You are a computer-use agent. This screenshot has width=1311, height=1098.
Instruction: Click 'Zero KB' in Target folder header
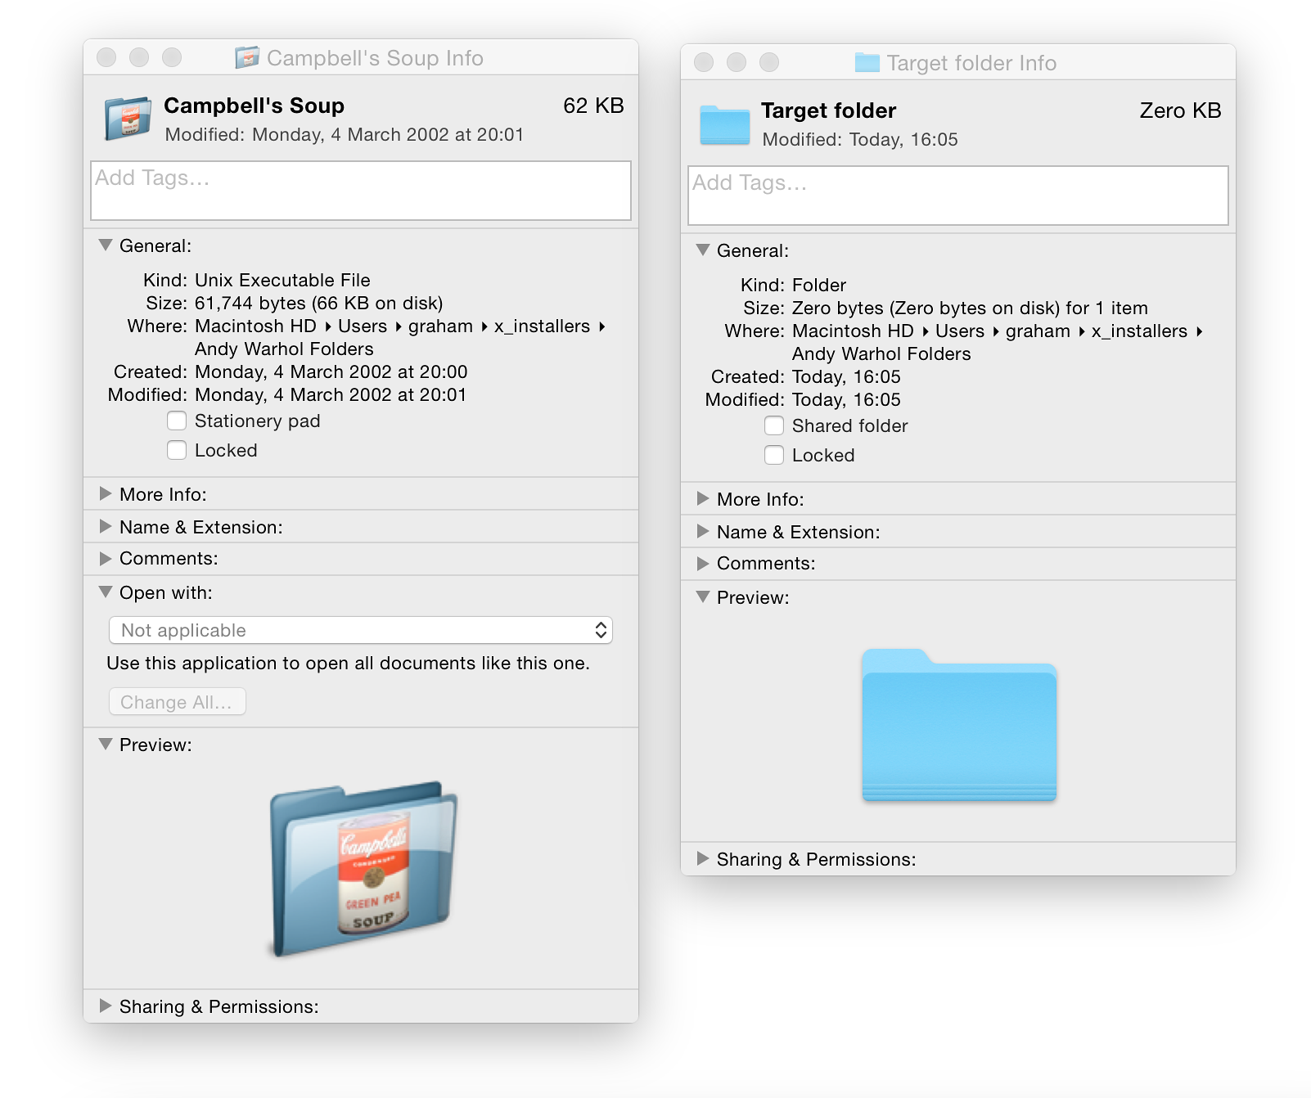1180,110
